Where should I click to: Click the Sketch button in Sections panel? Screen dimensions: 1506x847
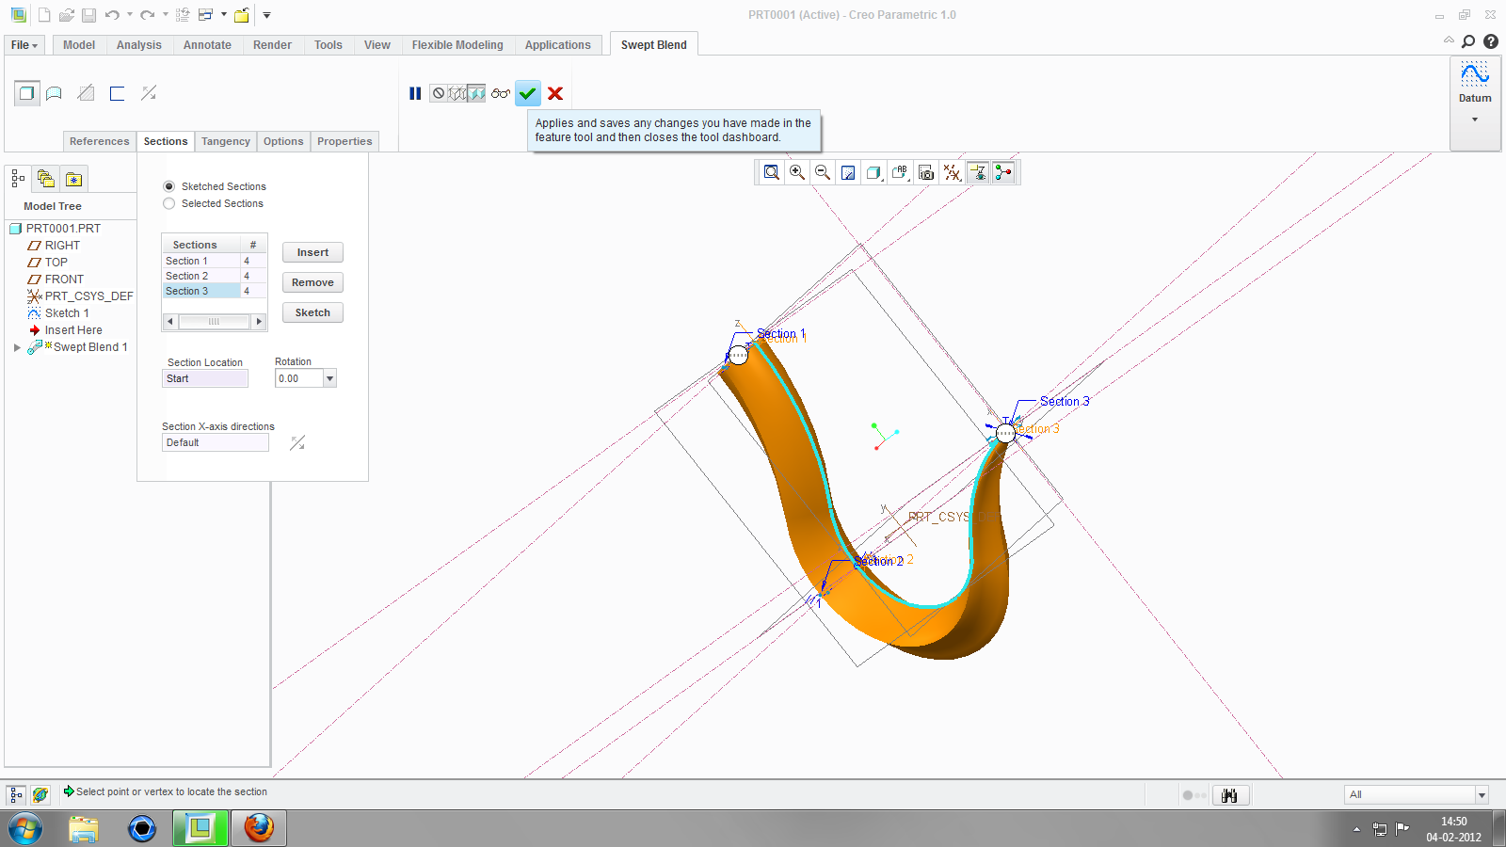[312, 312]
